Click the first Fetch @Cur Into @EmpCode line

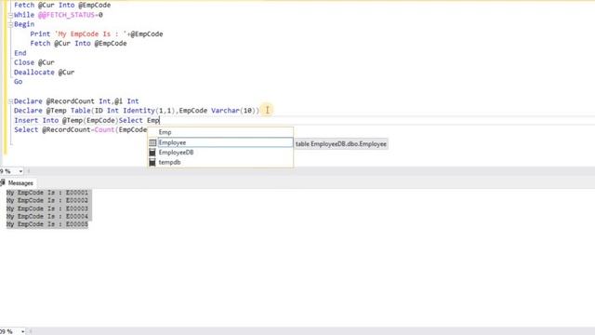[62, 6]
